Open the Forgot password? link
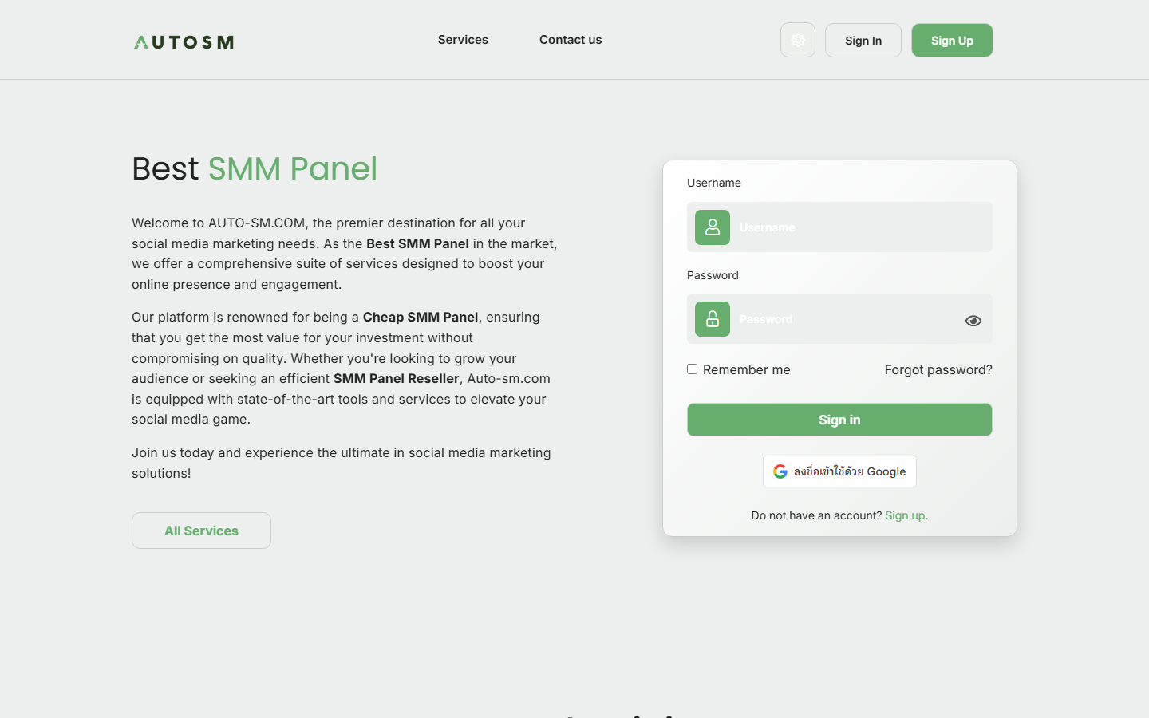The image size is (1149, 718). click(938, 369)
